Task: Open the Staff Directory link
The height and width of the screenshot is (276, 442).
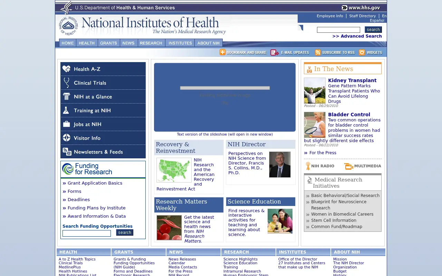Action: click(362, 16)
